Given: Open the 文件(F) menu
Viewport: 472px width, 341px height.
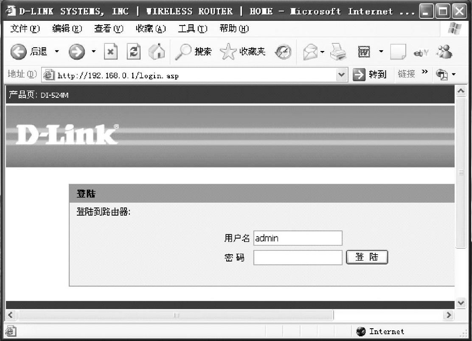Looking at the screenshot, I should tap(25, 28).
